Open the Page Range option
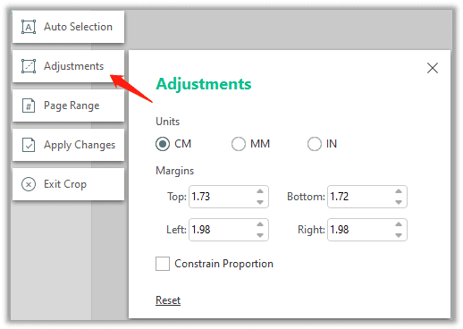The height and width of the screenshot is (329, 463). [68, 105]
